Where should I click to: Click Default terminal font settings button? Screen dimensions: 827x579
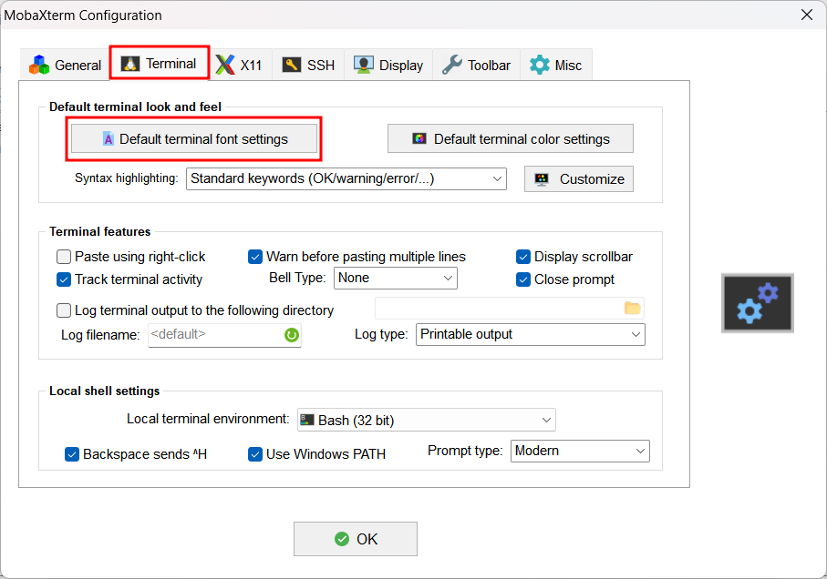pos(194,139)
